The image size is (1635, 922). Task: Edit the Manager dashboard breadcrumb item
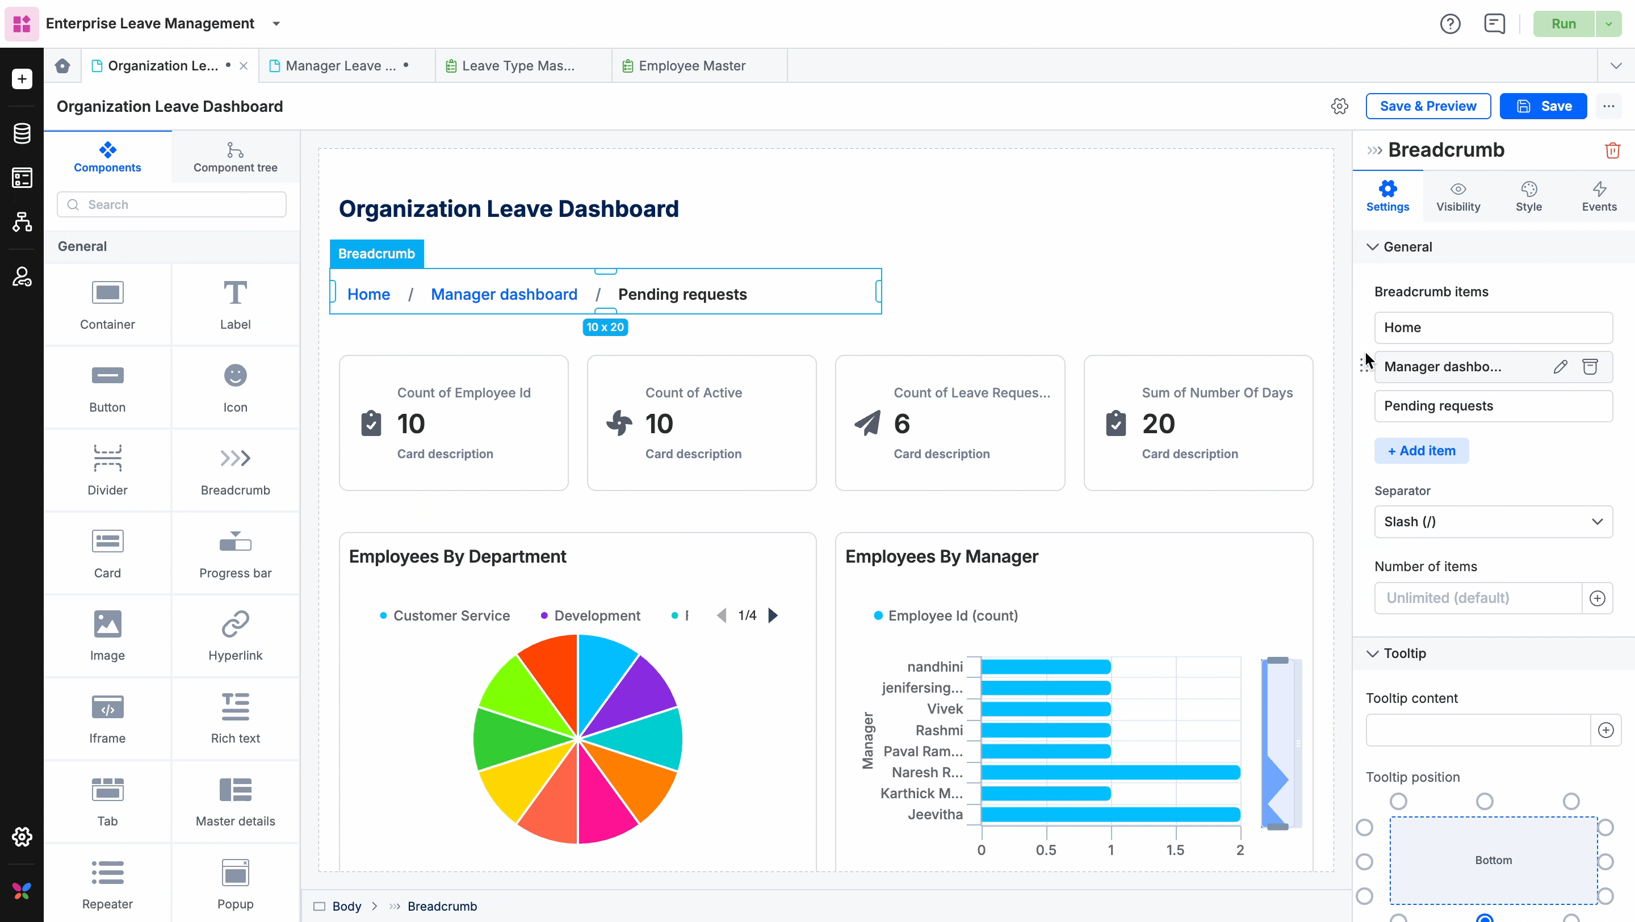tap(1560, 367)
